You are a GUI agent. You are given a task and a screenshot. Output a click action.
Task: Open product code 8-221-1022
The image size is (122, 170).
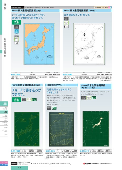point(16,75)
